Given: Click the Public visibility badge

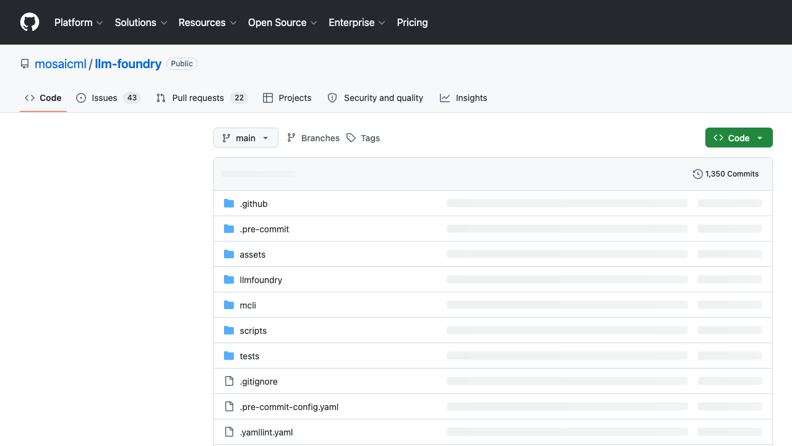Looking at the screenshot, I should (182, 64).
